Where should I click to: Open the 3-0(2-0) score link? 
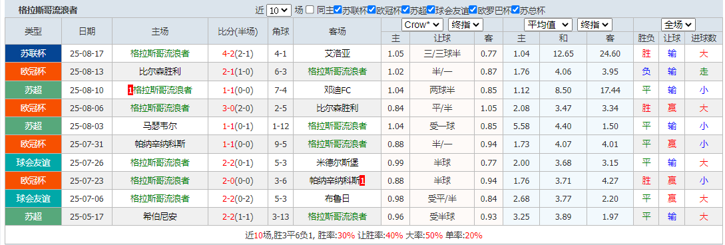pos(238,108)
